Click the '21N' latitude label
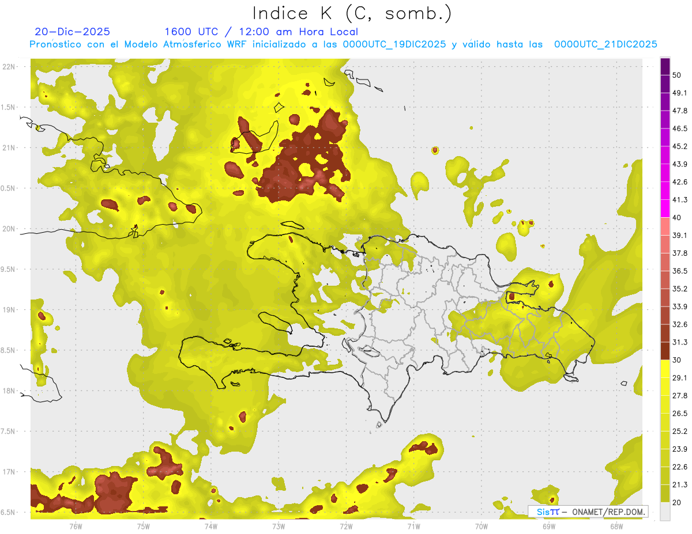Viewport: 692px width, 534px height. 10,148
